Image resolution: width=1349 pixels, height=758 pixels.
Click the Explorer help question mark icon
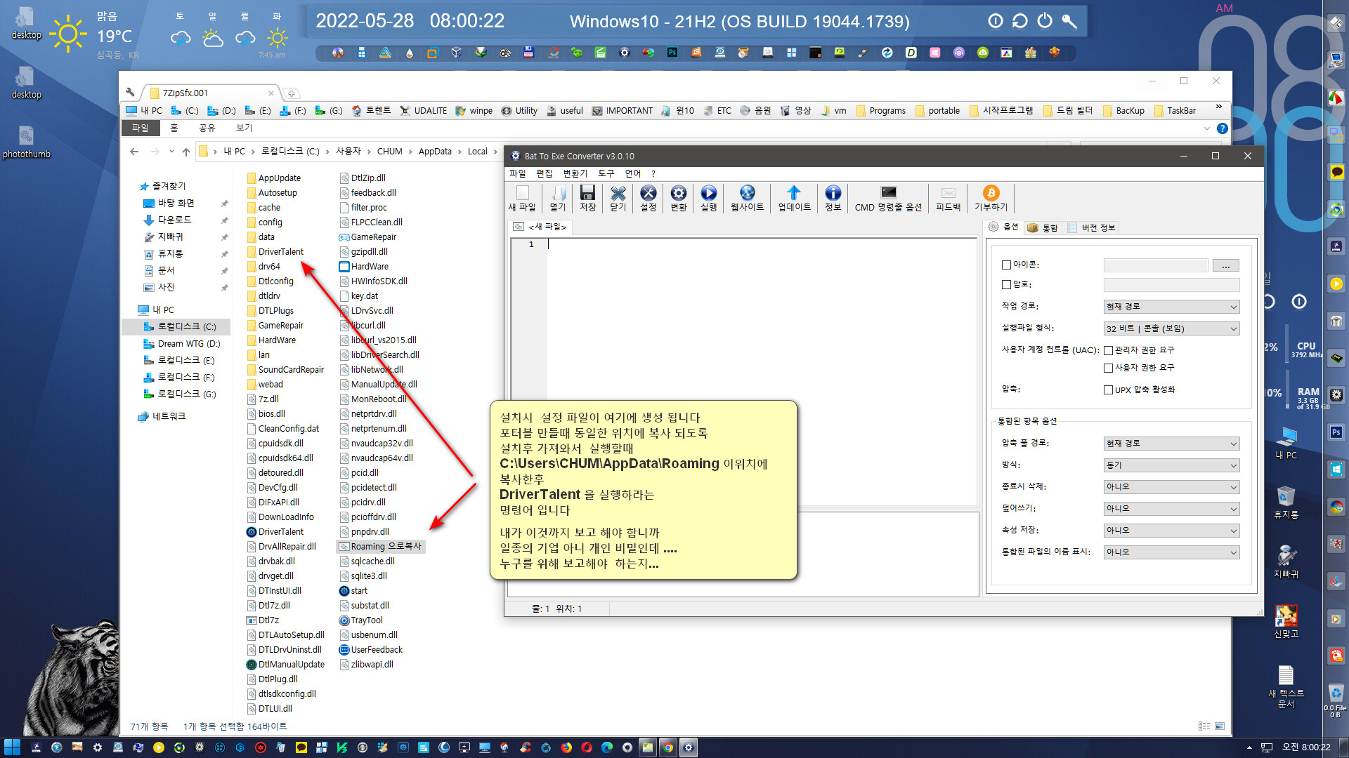1223,128
